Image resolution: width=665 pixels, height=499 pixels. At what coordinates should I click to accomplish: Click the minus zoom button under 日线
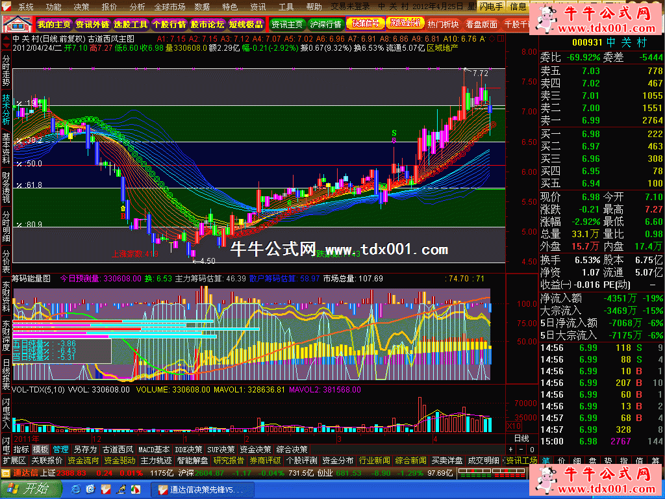click(x=522, y=450)
